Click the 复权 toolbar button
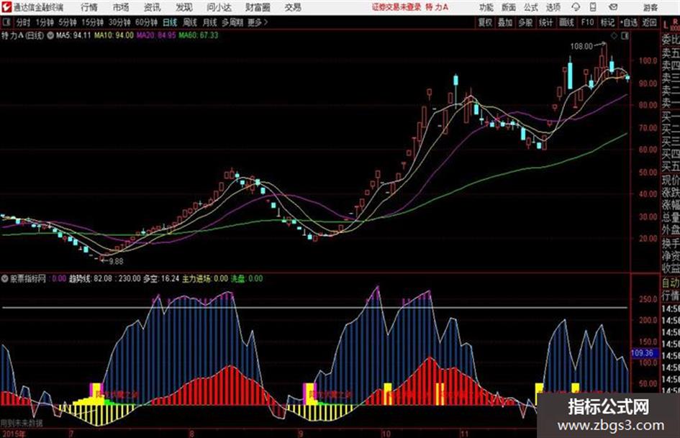This screenshot has width=680, height=438. point(485,22)
